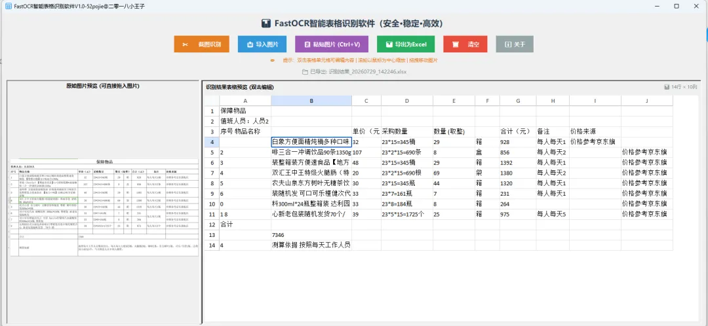Click the folder icon next to 已导出
Screen dimensions: 708x326
305,72
